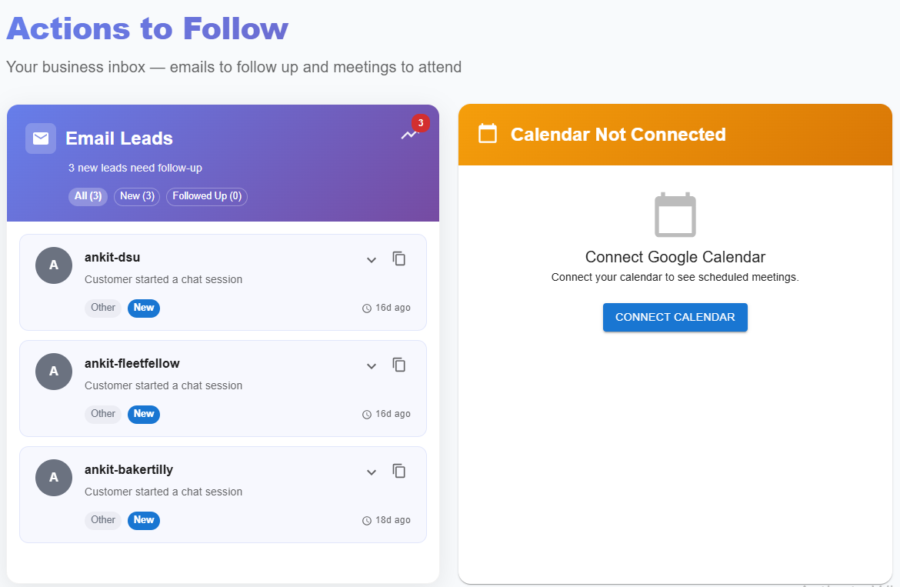Viewport: 900px width, 587px height.
Task: Select the All (3) filter chip
Action: 88,196
